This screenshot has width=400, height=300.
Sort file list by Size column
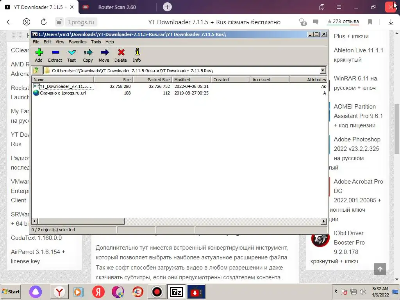click(x=113, y=80)
